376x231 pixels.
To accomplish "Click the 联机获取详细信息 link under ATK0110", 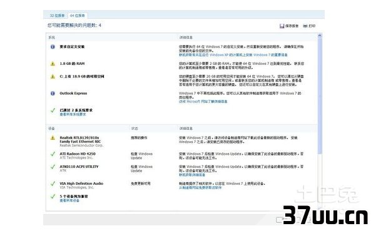I will click(192, 175).
